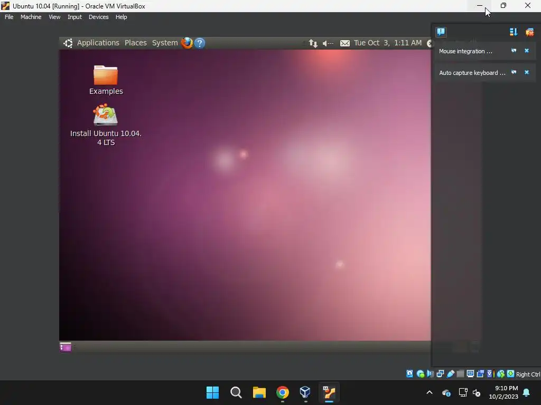Open the Help menu
This screenshot has height=405, width=541.
(121, 17)
